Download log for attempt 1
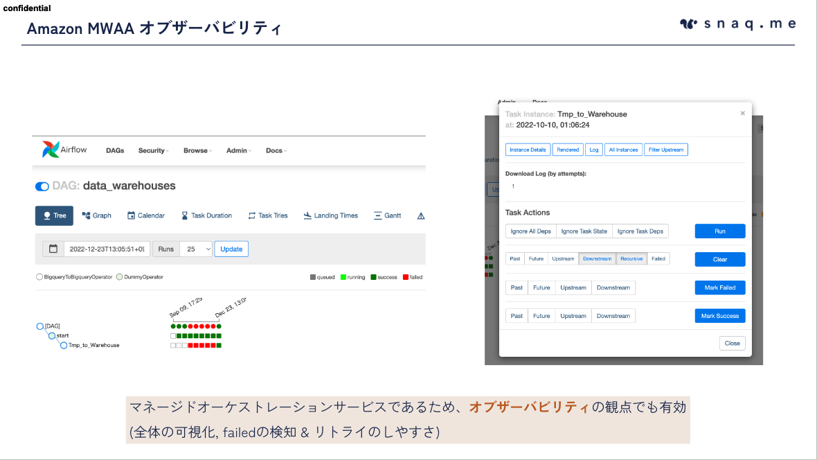The height and width of the screenshot is (460, 817). 513,186
